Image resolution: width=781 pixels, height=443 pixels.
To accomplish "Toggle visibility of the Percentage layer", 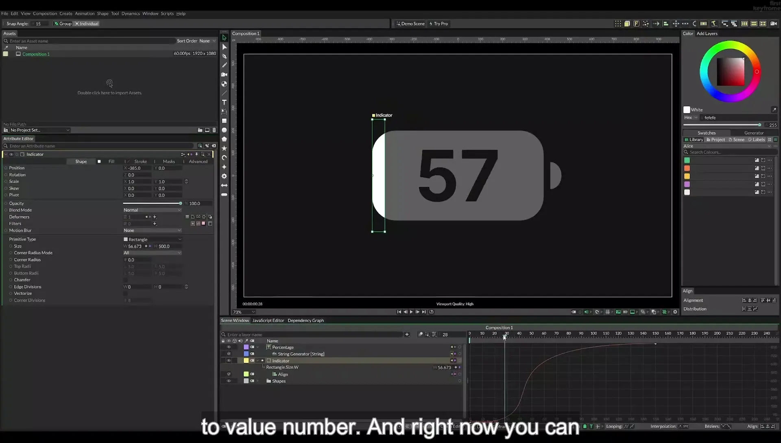I will [229, 347].
